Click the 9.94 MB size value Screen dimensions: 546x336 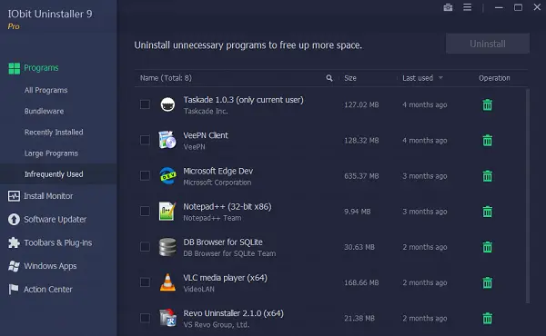(358, 212)
